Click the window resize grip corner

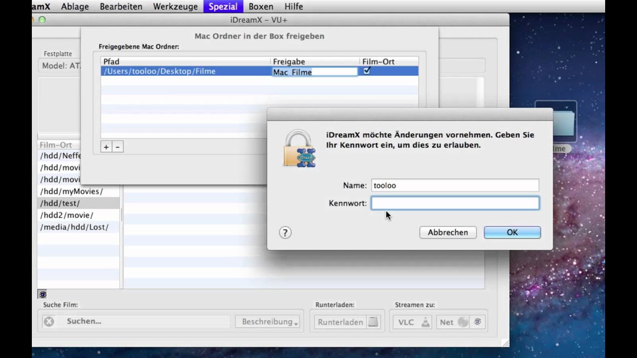[x=505, y=343]
